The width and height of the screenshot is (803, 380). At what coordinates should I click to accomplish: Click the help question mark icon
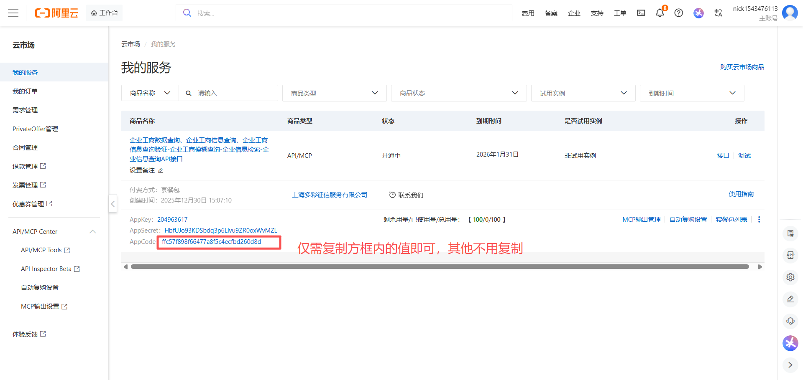[x=678, y=13]
